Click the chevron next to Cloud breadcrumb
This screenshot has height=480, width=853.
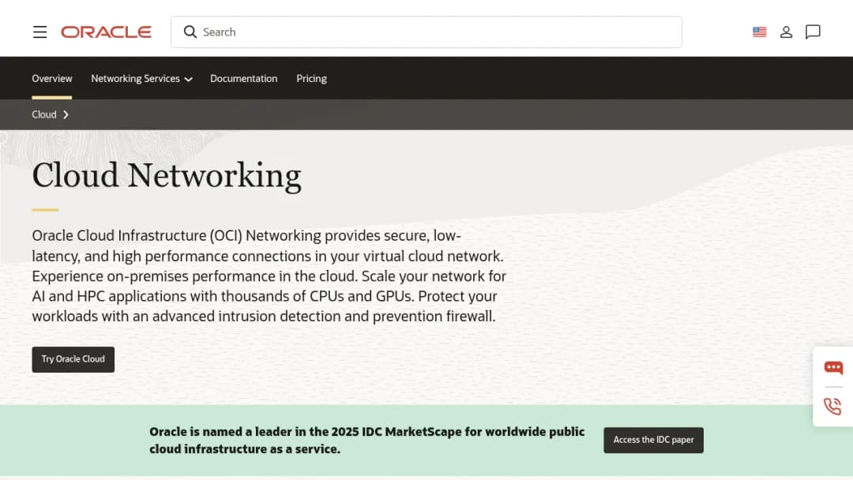pos(66,114)
